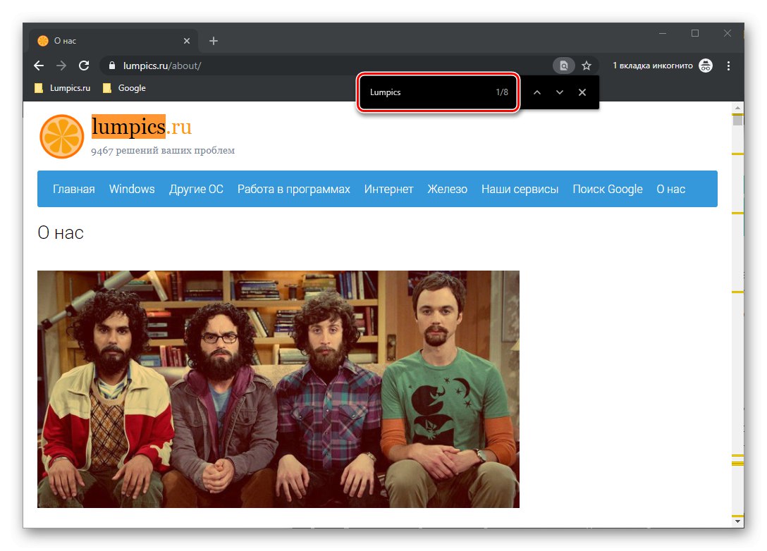767x551 pixels.
Task: Go back with the browser back arrow
Action: [x=39, y=66]
